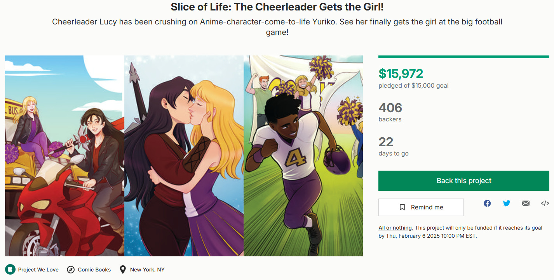Open the embed code icon
Screen dimensions: 554x280
[x=545, y=203]
